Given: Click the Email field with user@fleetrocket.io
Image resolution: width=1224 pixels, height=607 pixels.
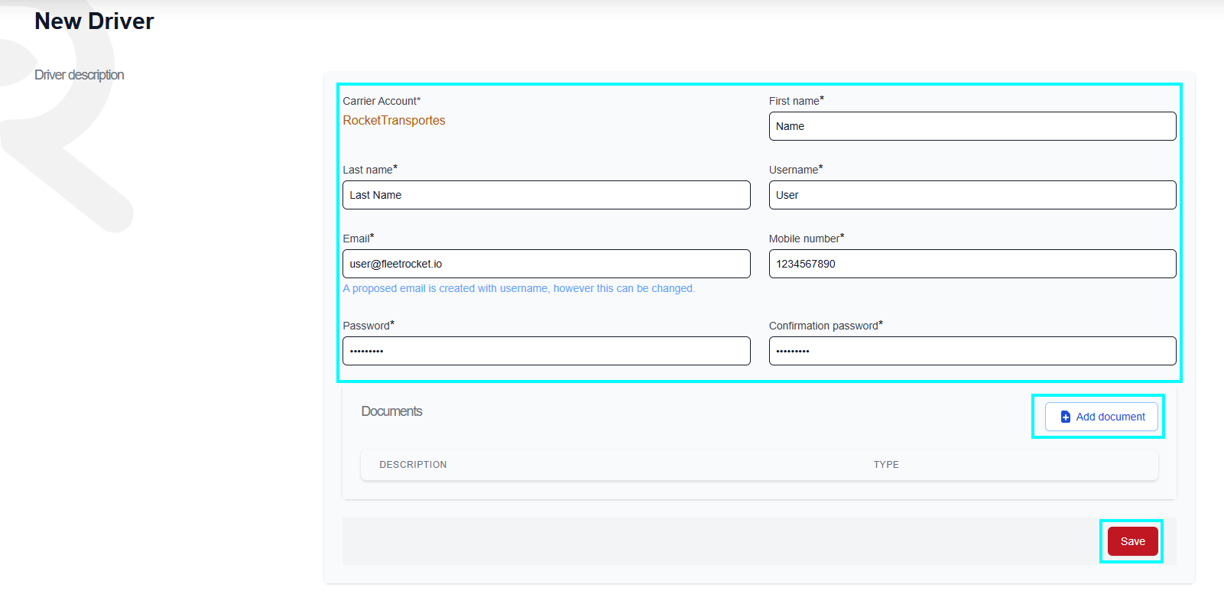Looking at the screenshot, I should (547, 264).
